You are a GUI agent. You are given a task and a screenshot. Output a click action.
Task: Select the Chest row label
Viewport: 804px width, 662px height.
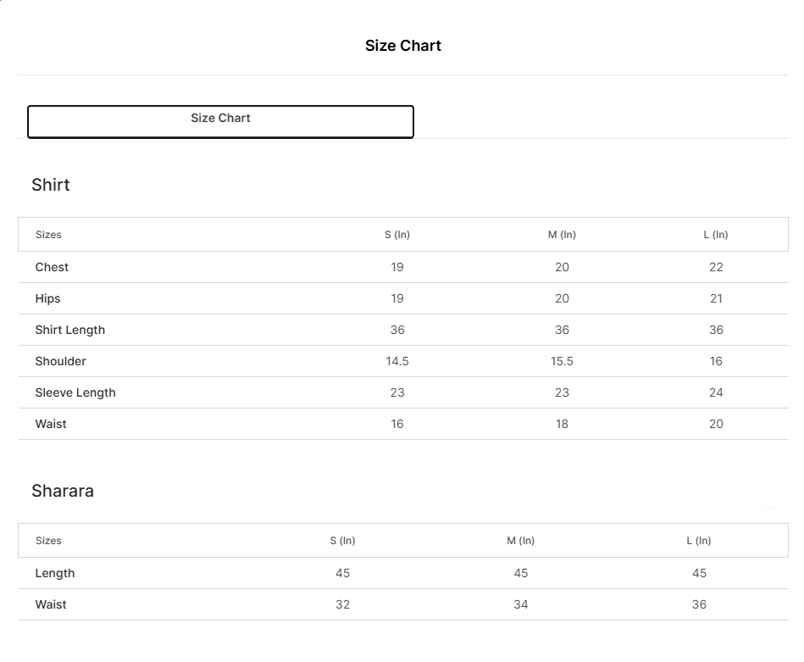coord(52,267)
